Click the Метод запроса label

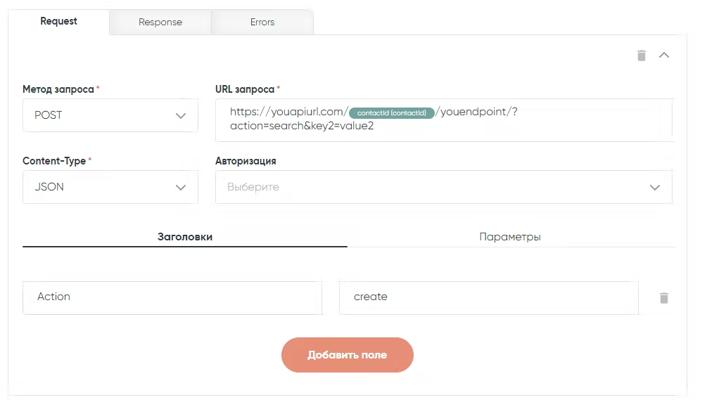tap(58, 89)
